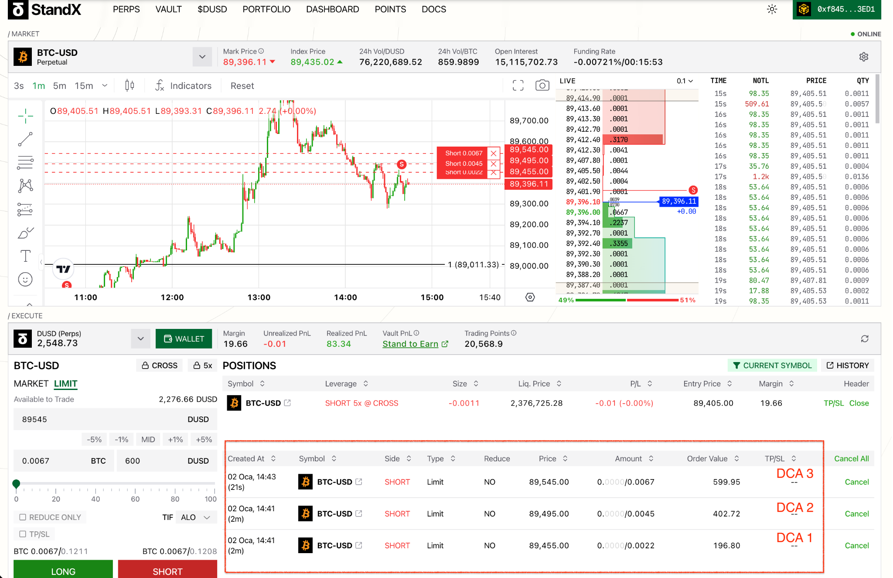Expand the BTC-USD market selector dropdown
This screenshot has height=578, width=893.
[x=202, y=57]
